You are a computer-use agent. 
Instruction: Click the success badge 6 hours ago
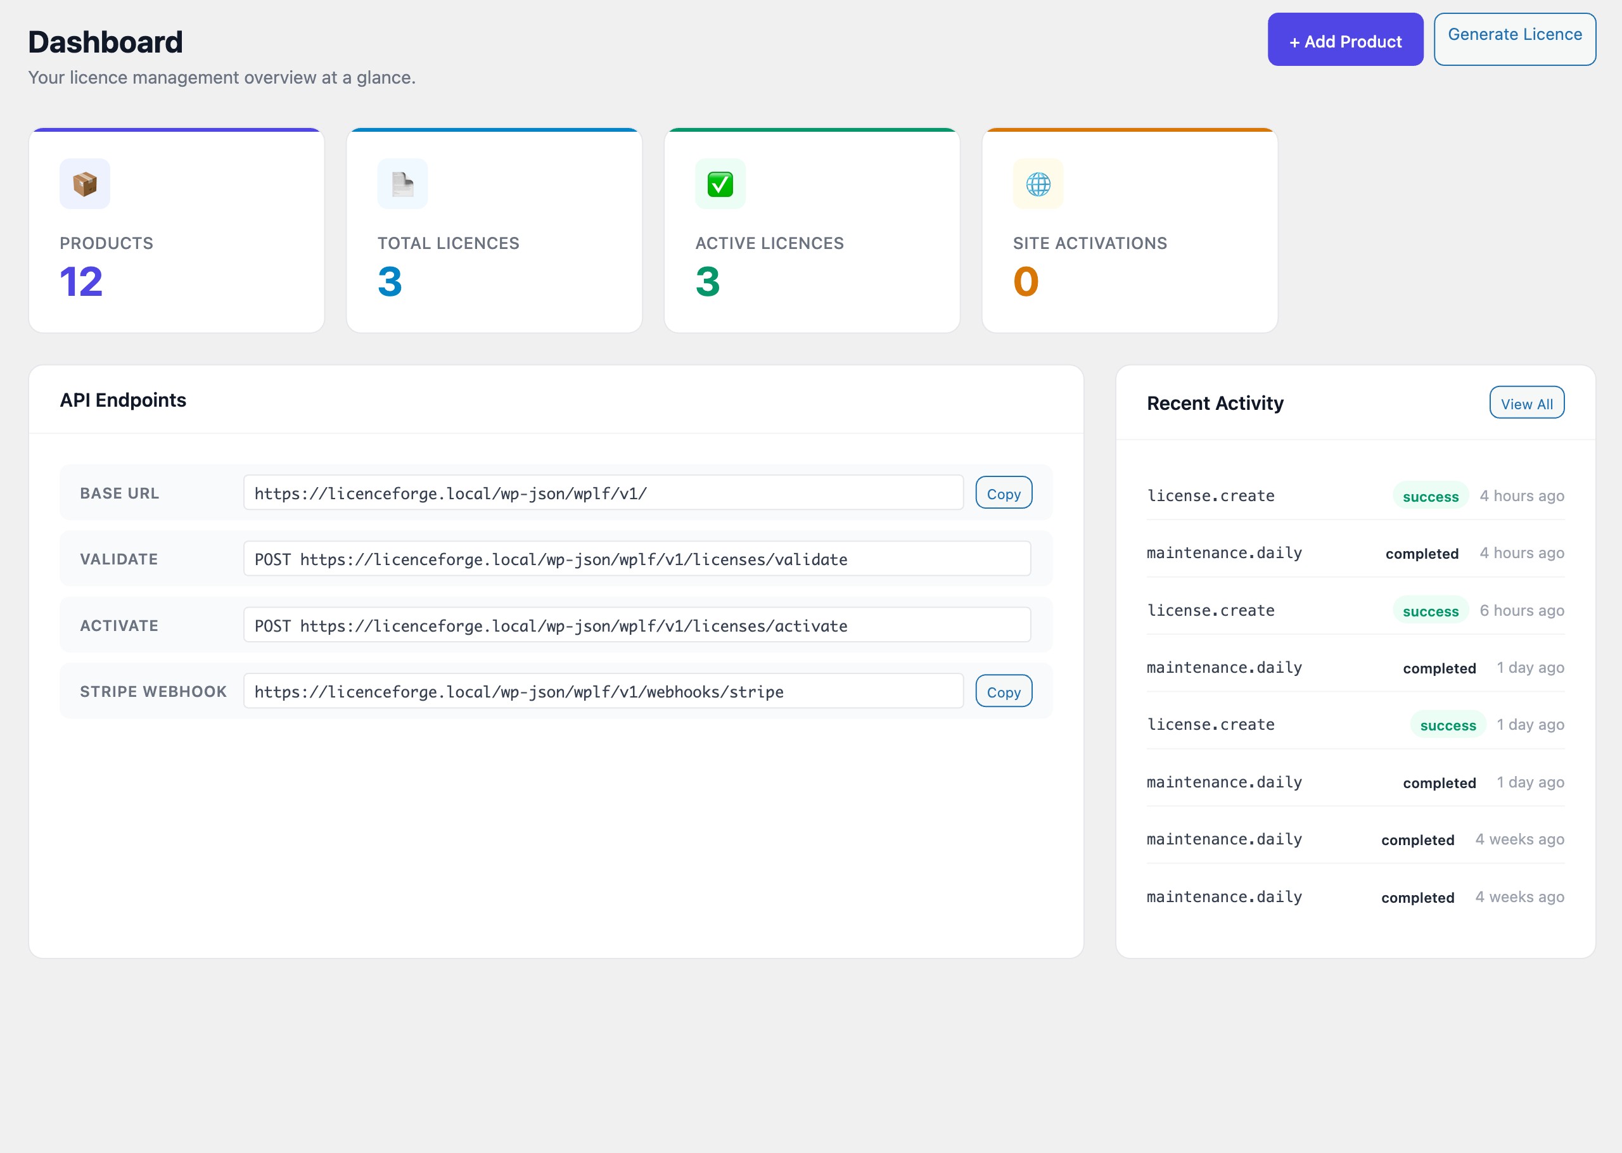(1431, 611)
